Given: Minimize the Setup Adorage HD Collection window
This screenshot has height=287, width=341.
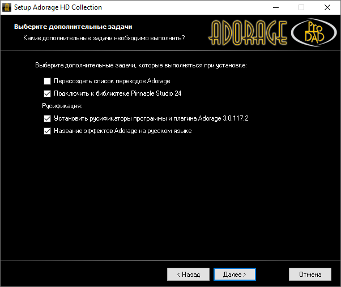Looking at the screenshot, I should (276, 7).
